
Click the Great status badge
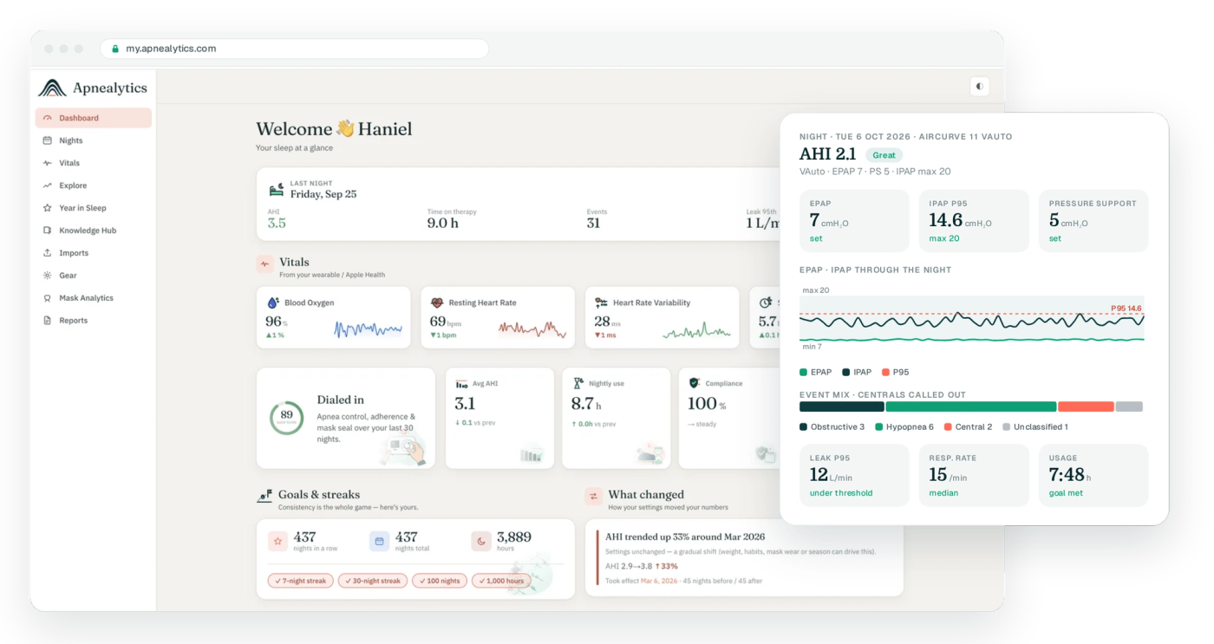click(884, 155)
